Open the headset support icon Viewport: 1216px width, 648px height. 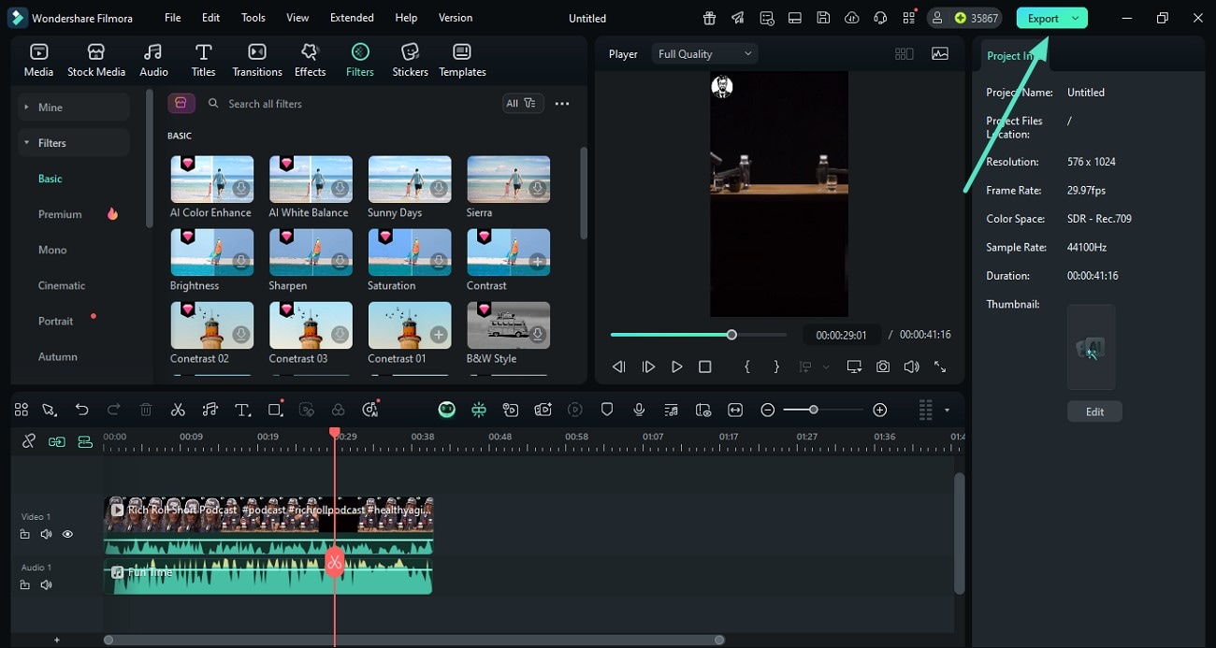click(880, 18)
